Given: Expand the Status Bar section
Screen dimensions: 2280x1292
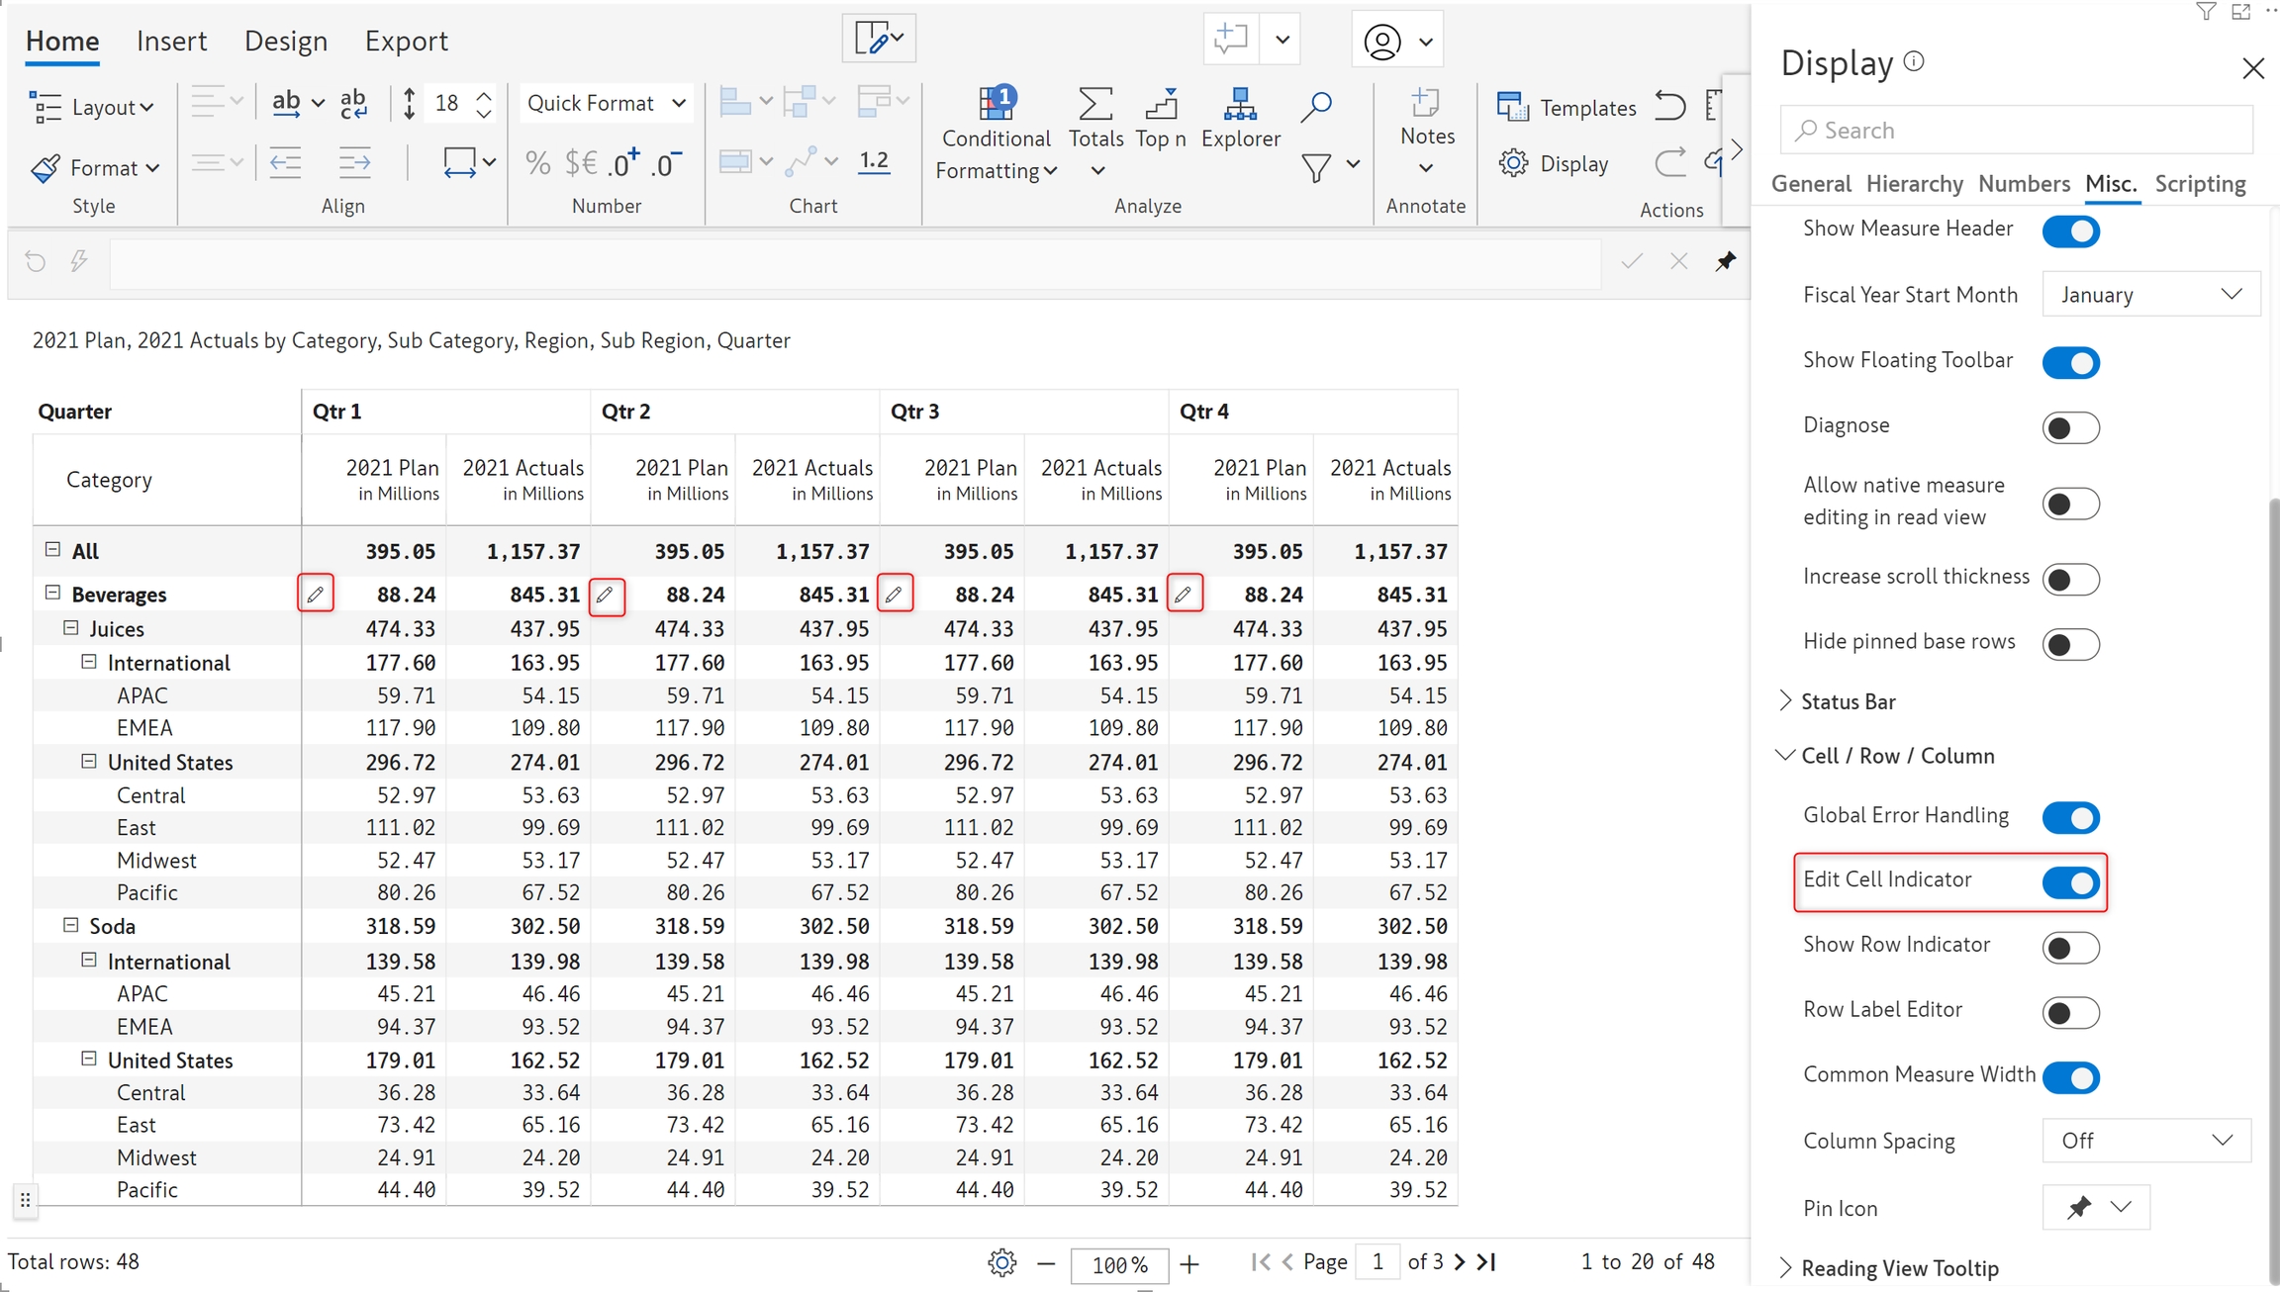Looking at the screenshot, I should tap(1847, 701).
